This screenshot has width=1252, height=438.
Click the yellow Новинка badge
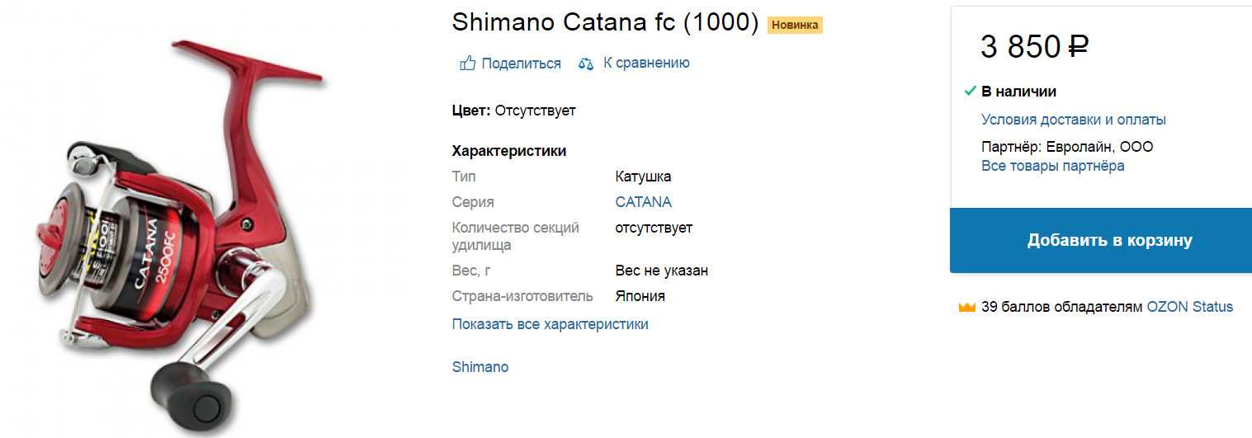795,25
